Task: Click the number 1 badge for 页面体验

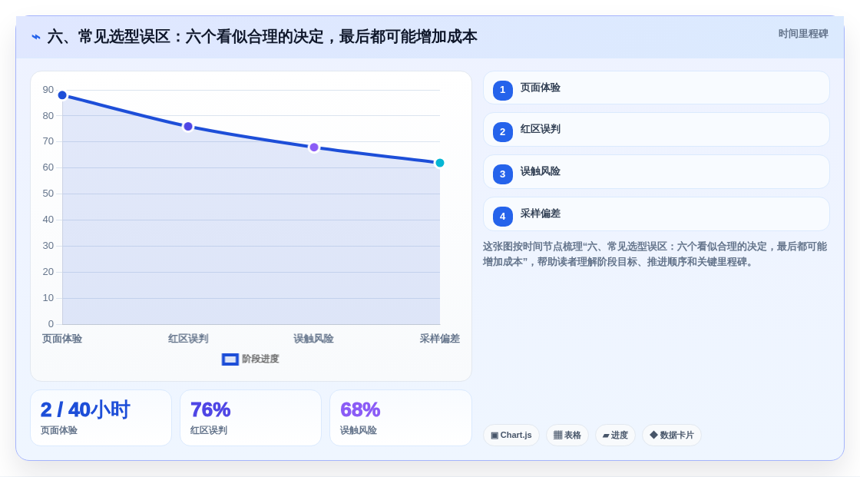Action: click(502, 90)
